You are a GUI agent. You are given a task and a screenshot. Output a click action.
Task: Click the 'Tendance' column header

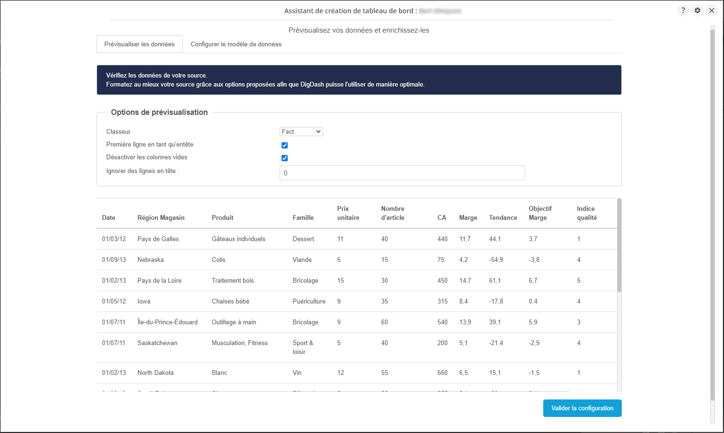[x=503, y=217]
